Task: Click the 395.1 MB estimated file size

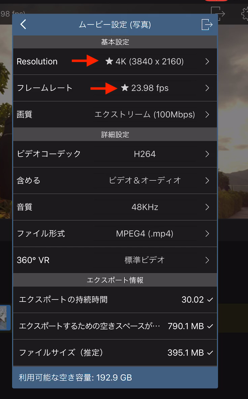Action: [x=186, y=353]
